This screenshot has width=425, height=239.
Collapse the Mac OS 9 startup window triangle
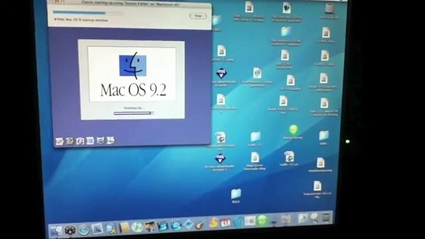(x=55, y=19)
